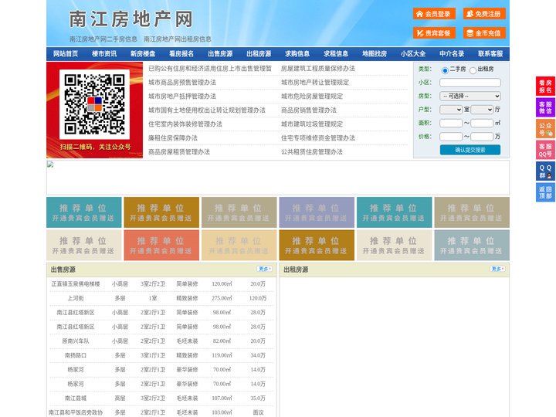Screen dimensions: 556x417
Task: Open the 室 room count dropdown
Action: (x=451, y=110)
